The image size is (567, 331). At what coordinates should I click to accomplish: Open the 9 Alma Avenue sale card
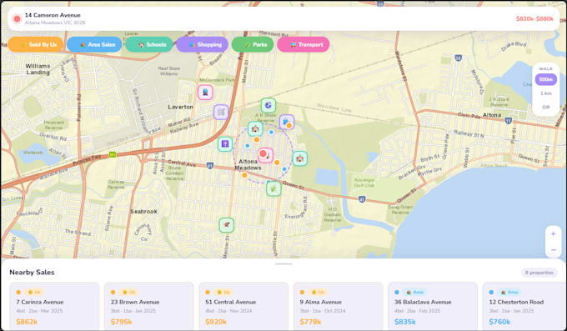click(x=338, y=306)
